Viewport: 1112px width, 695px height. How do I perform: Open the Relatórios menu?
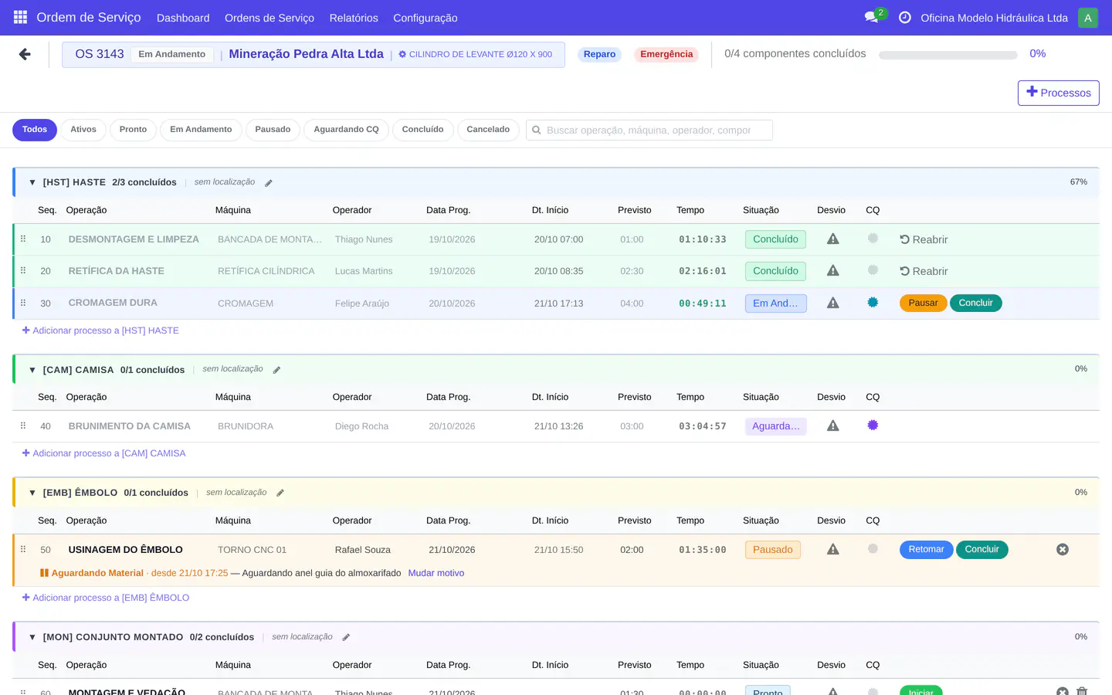[x=354, y=18]
